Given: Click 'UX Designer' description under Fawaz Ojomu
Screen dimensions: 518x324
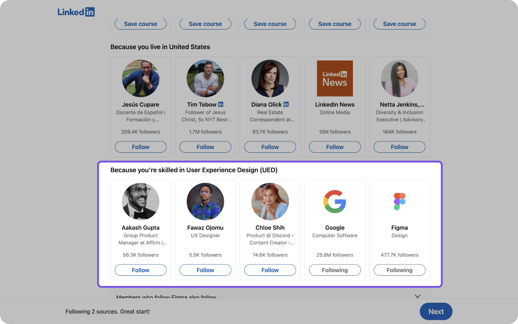Looking at the screenshot, I should point(205,236).
